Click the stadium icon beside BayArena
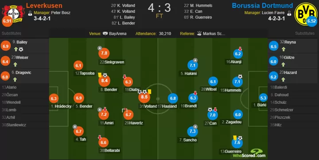 click(105, 34)
